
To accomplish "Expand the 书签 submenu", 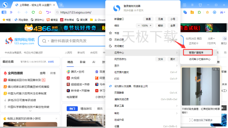I will 143,33.
